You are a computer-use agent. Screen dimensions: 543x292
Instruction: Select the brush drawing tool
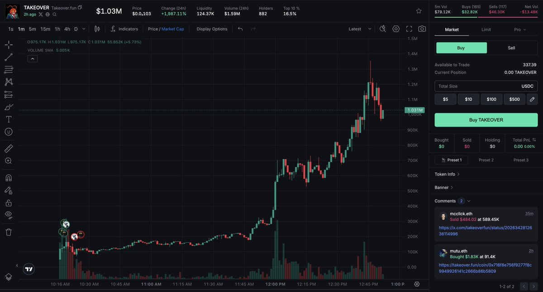[x=9, y=107]
